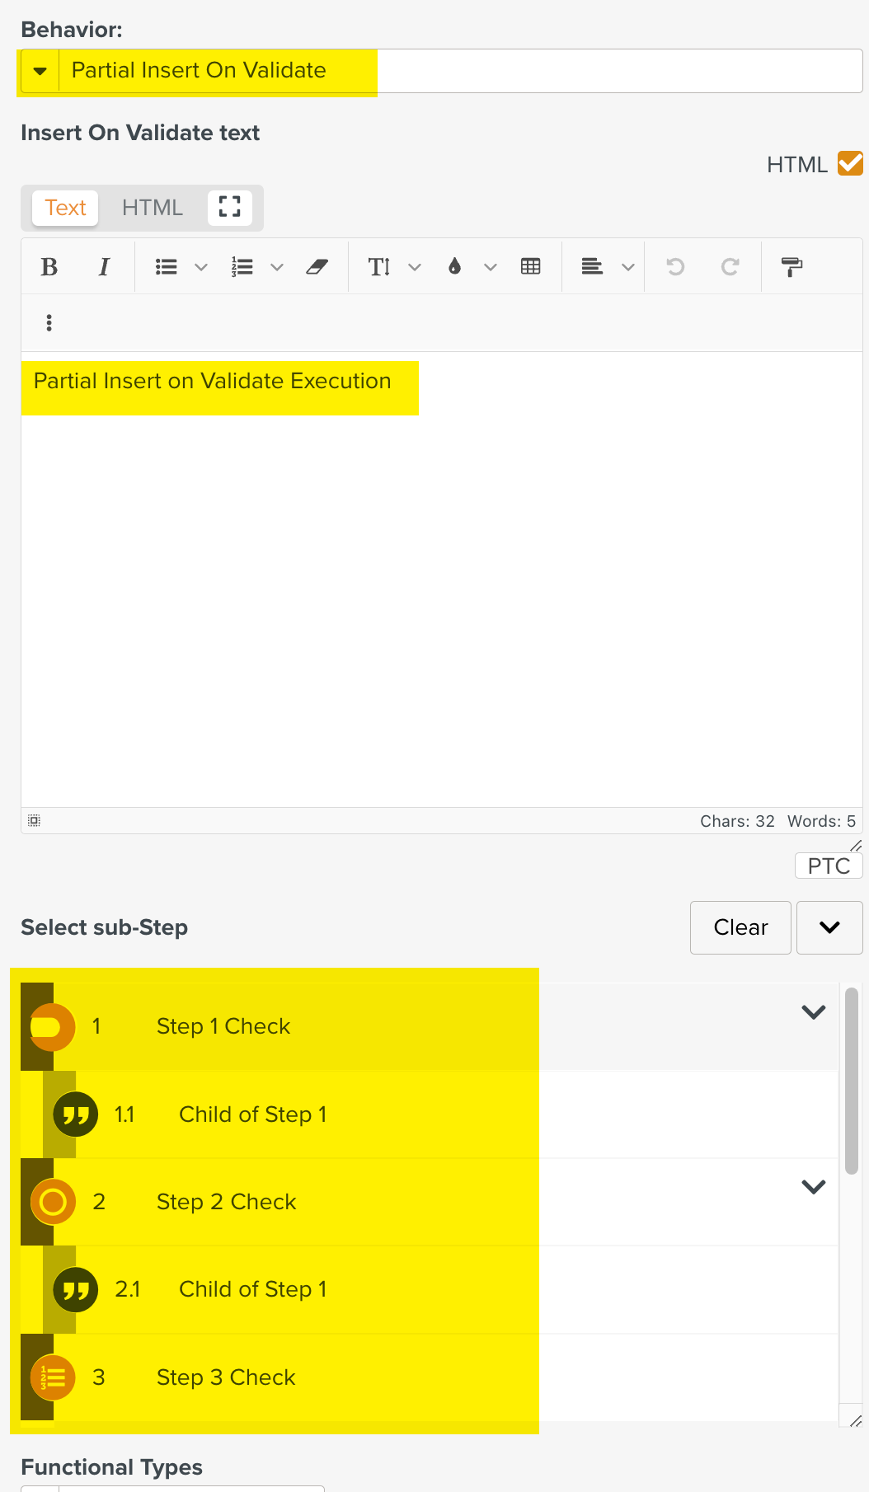Open the dropdown next to the Clear button
This screenshot has height=1492, width=869.
pos(829,927)
